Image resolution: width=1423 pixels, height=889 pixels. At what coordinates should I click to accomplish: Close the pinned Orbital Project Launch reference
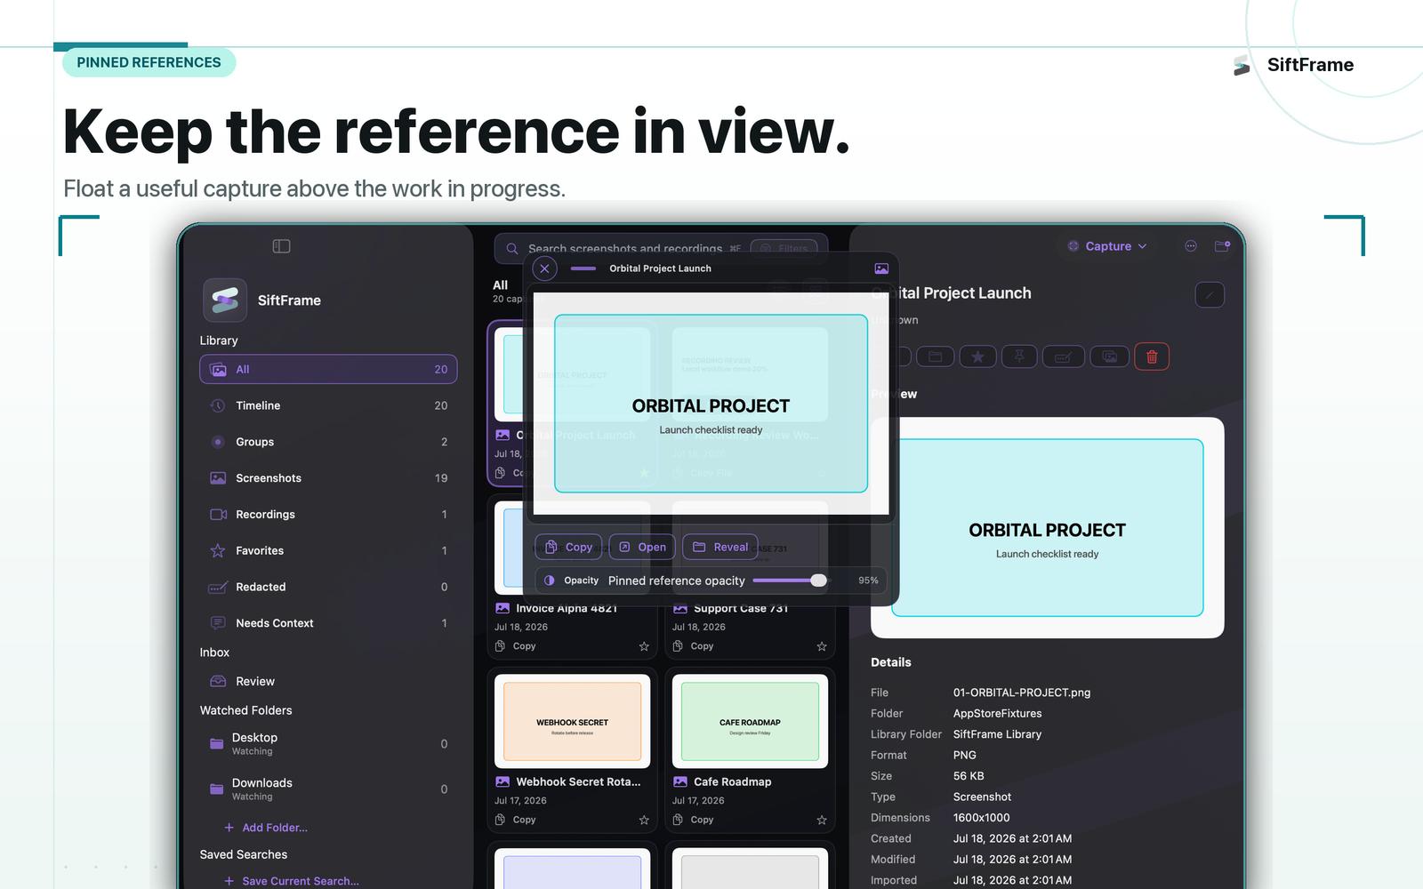point(545,268)
